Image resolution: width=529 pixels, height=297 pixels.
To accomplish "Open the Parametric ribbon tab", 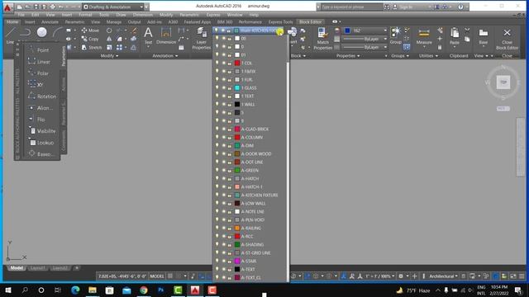I will click(74, 22).
